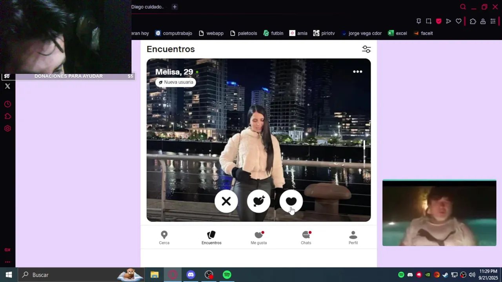502x282 pixels.
Task: Open the easy setup sliders icon
Action: click(493, 21)
